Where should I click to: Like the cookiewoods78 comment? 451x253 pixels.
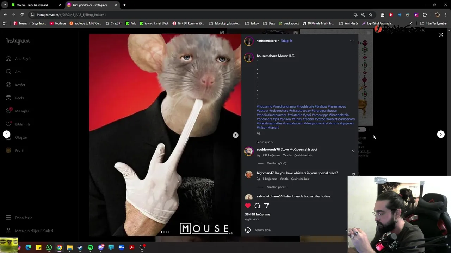click(x=354, y=151)
